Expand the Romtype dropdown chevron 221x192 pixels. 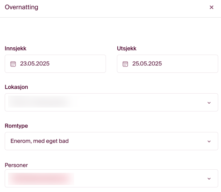[209, 141]
